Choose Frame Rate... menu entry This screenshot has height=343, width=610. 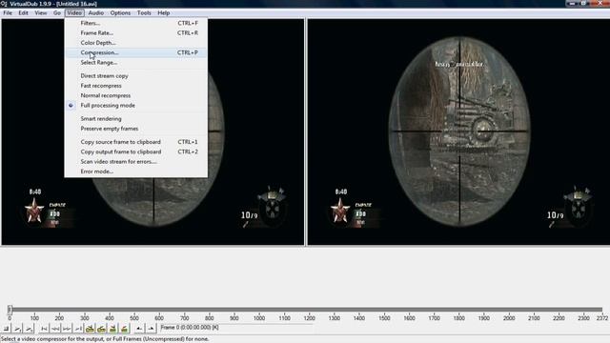tap(135, 33)
